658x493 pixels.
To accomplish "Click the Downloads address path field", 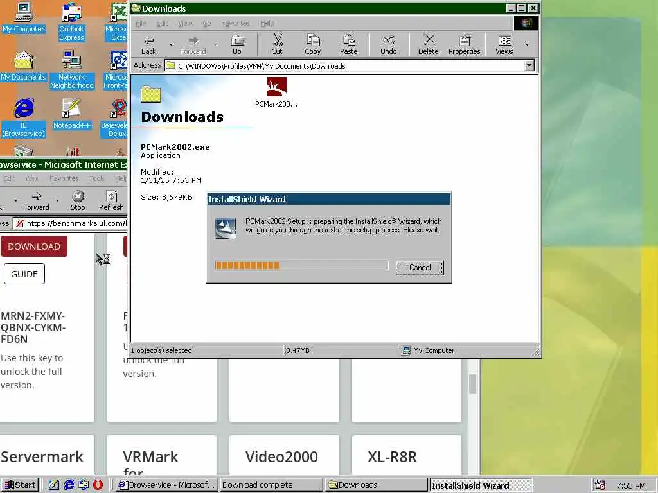I will coord(344,66).
